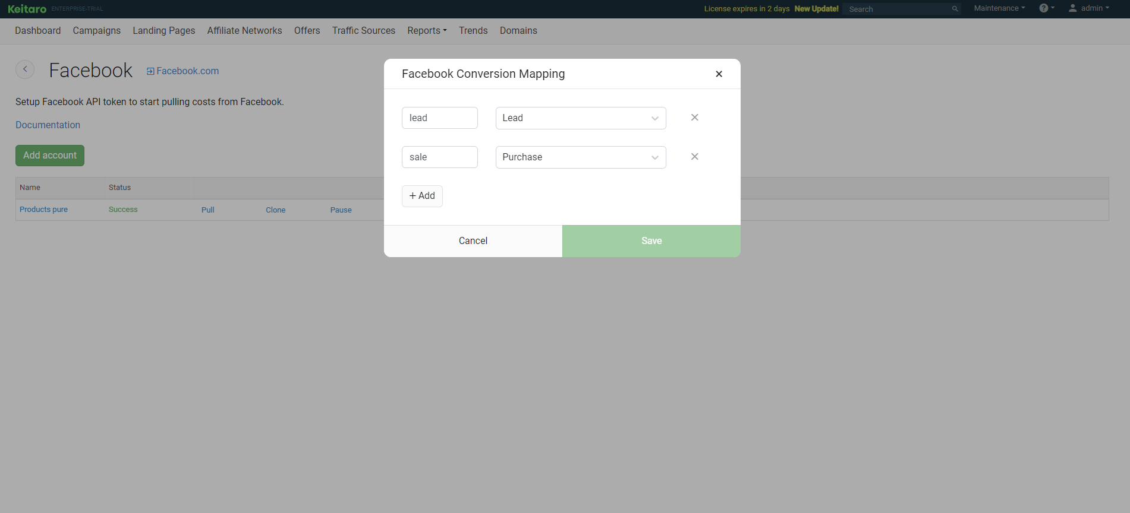1130x513 pixels.
Task: Open the Lead event dropdown
Action: (581, 118)
